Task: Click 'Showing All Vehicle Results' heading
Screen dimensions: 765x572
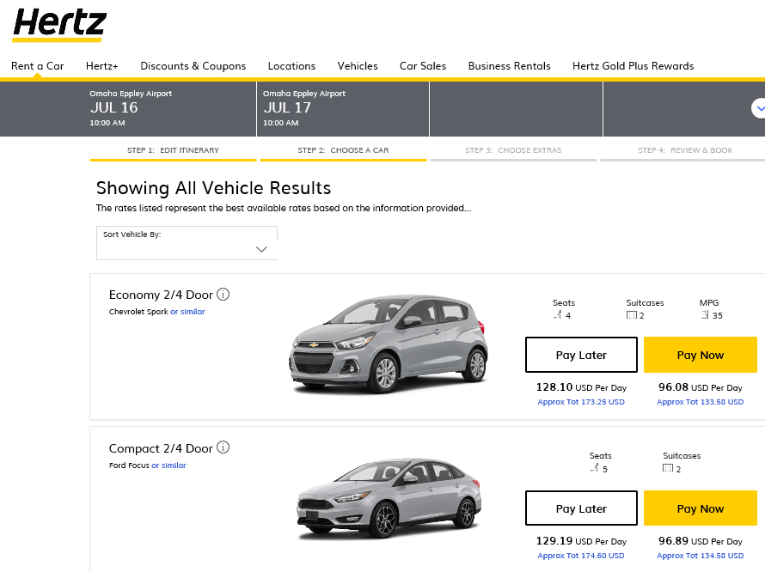Action: coord(214,188)
